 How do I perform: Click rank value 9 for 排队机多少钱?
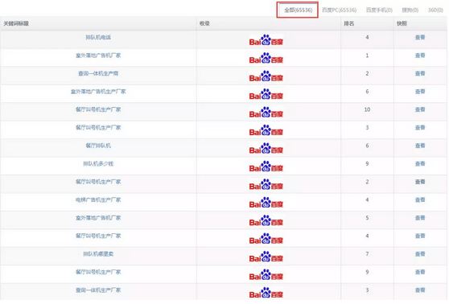pos(367,164)
